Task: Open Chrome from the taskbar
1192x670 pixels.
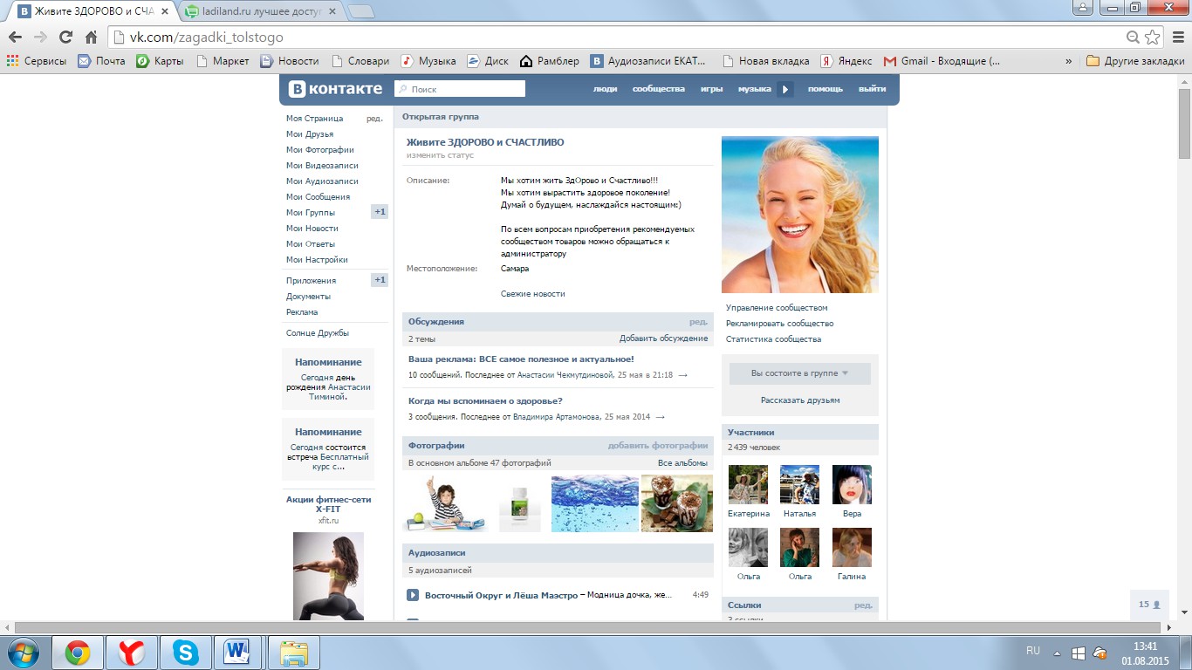Action: pos(78,653)
